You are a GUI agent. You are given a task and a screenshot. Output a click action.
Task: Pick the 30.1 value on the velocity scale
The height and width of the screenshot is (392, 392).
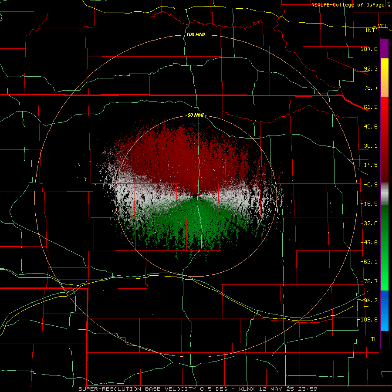coord(371,146)
